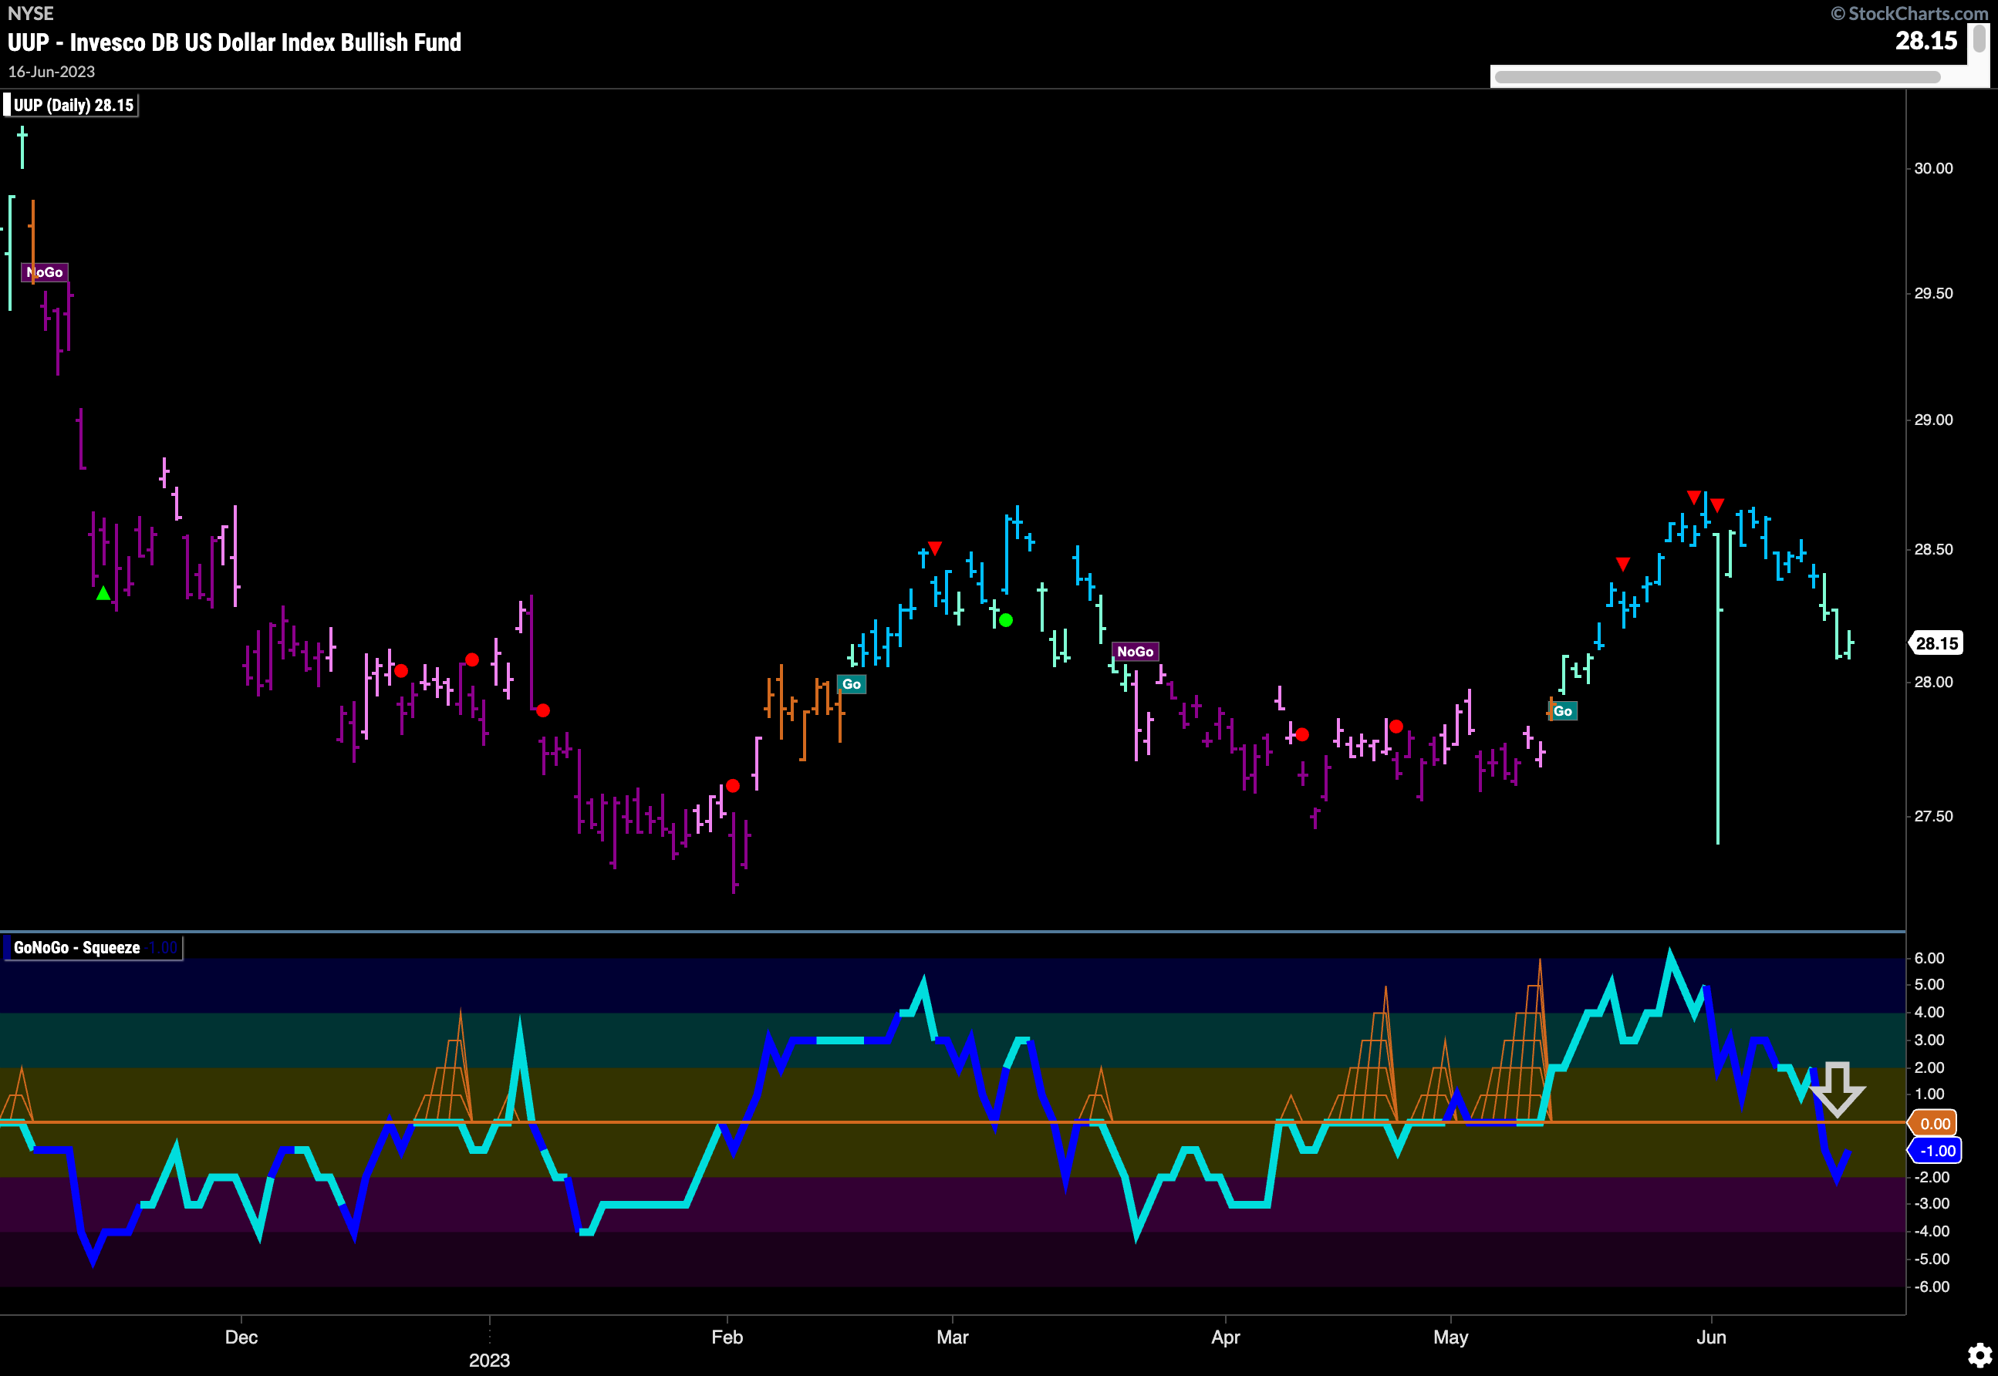Click the blue -1.00 oscillator value tag
Viewport: 1998px width, 1376px height.
click(1936, 1151)
